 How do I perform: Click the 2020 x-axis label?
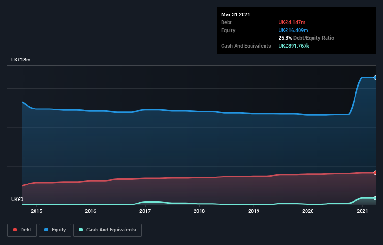[308, 211]
